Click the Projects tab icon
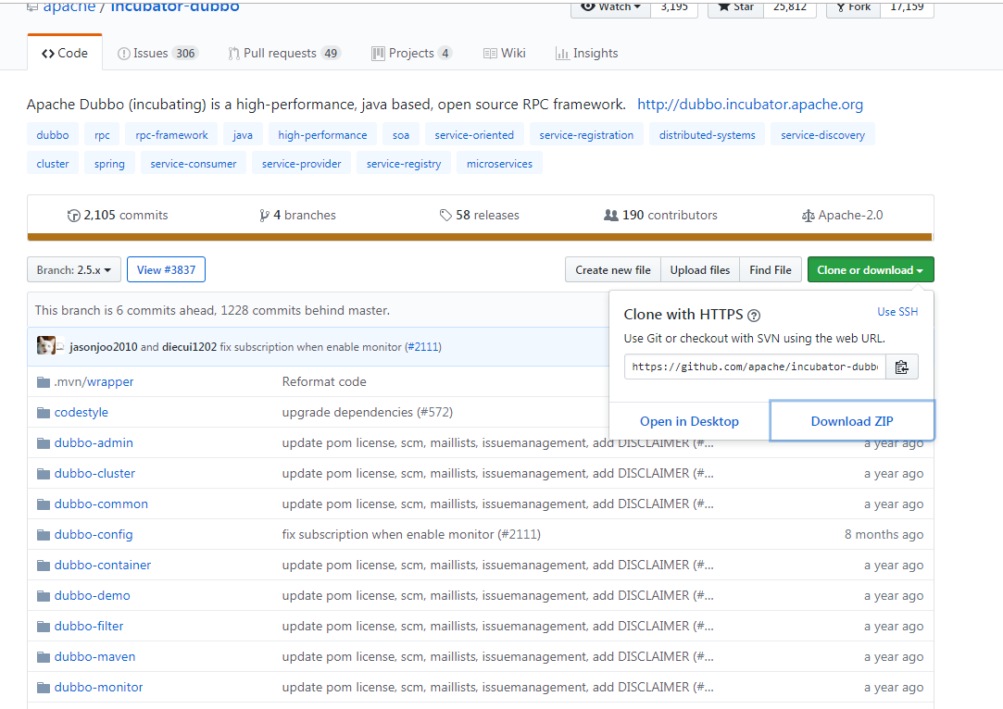 pos(378,54)
